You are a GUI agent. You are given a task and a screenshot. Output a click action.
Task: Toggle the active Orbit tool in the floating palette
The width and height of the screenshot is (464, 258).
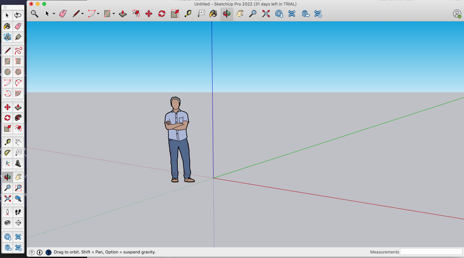click(7, 177)
